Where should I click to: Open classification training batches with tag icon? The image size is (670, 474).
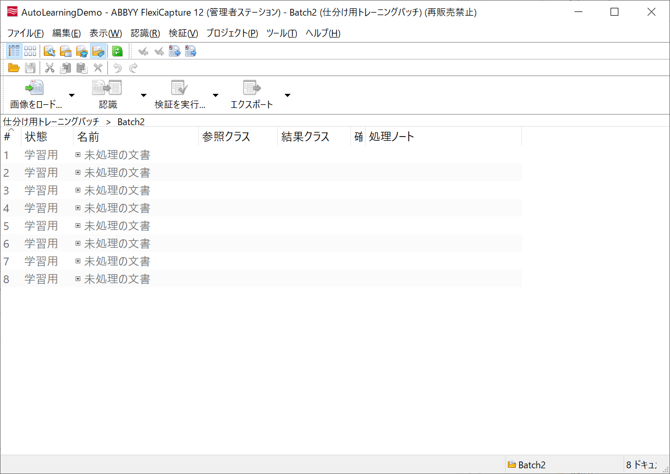point(98,51)
